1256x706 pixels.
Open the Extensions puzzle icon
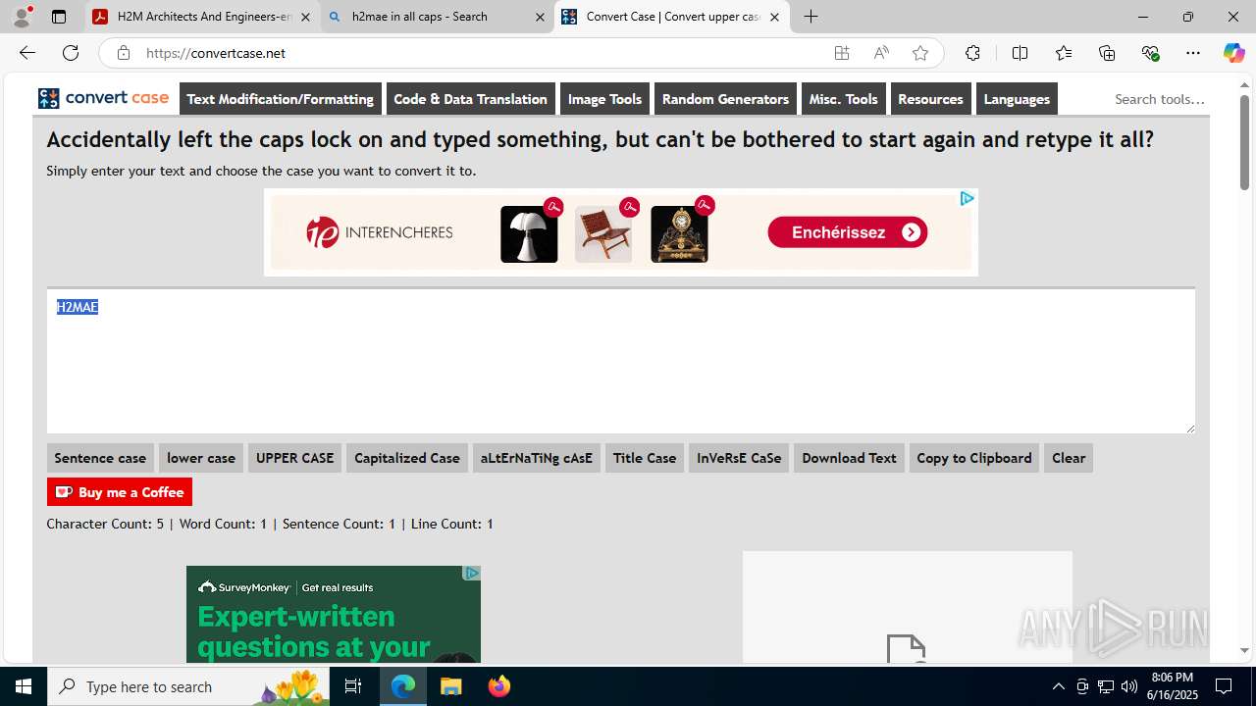click(x=972, y=53)
